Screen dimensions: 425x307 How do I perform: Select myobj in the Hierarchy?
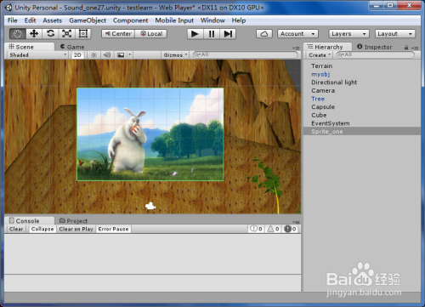click(x=362, y=74)
